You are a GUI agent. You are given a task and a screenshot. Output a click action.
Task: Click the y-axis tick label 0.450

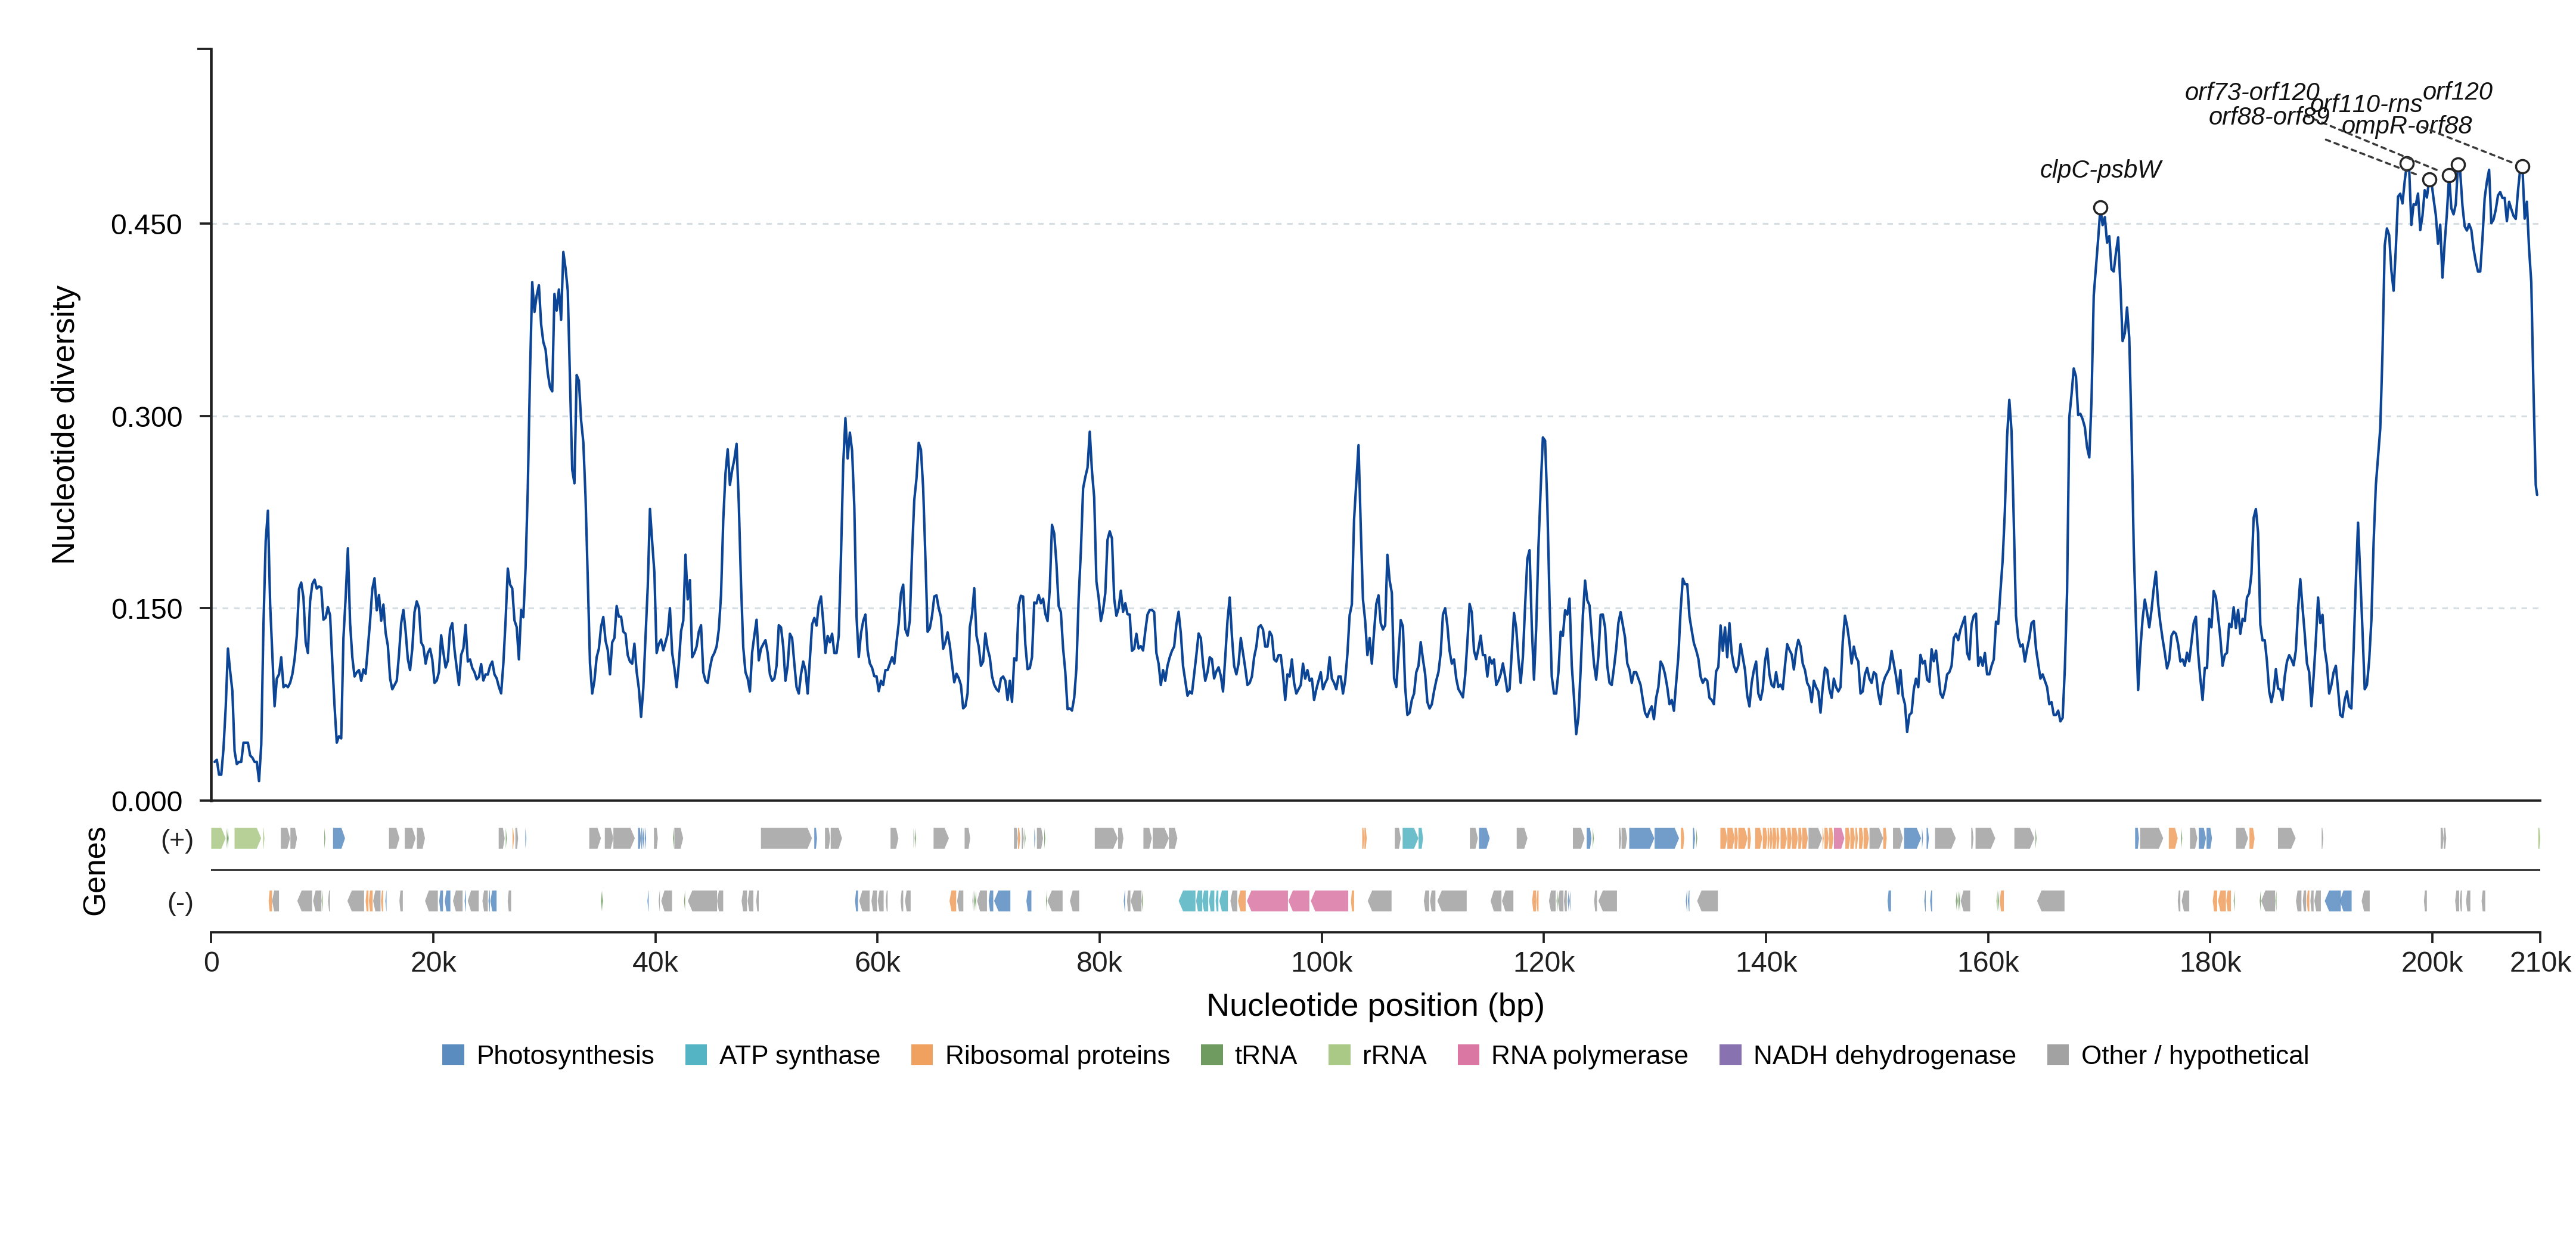pos(147,224)
